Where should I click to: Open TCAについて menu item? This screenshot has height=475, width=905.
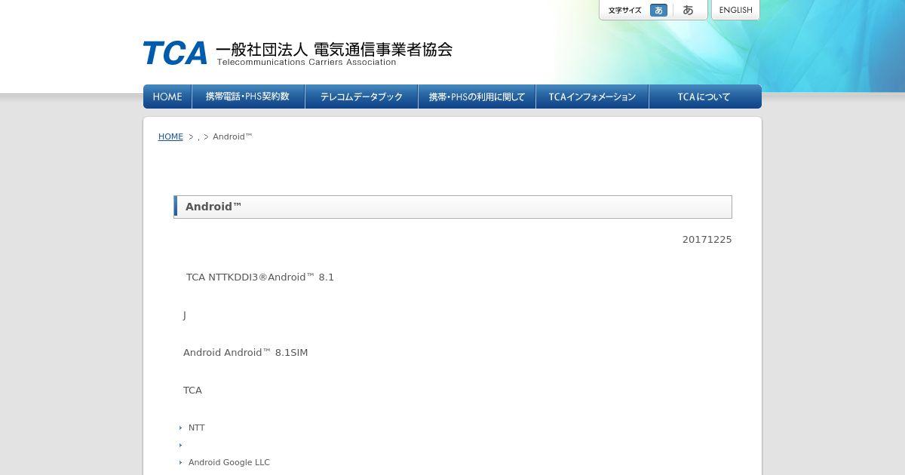[704, 97]
